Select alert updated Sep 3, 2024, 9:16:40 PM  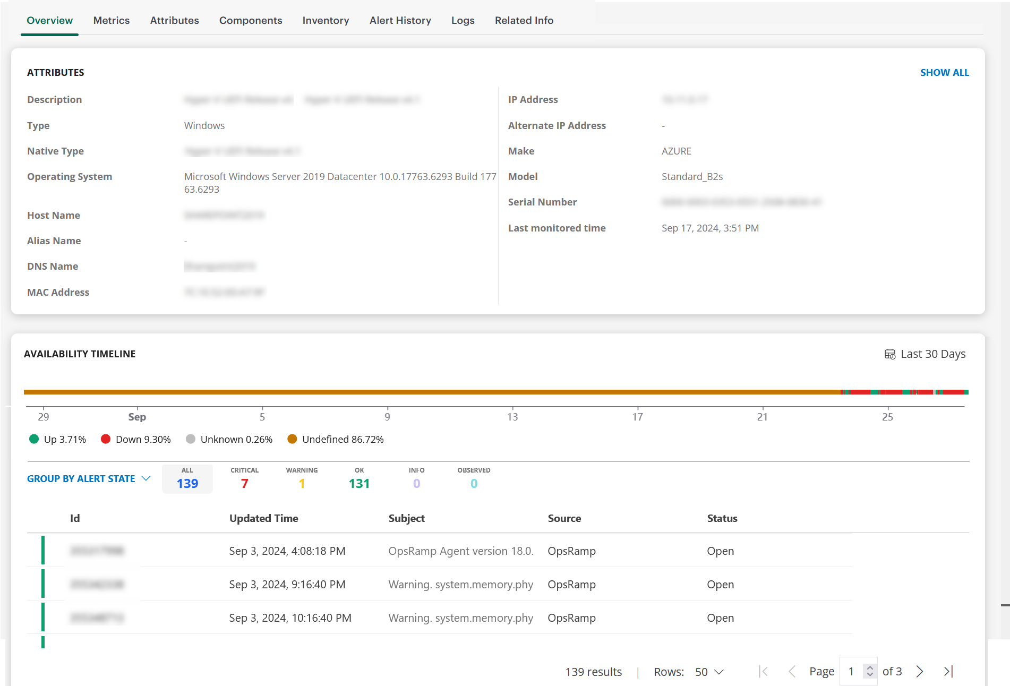(x=439, y=584)
